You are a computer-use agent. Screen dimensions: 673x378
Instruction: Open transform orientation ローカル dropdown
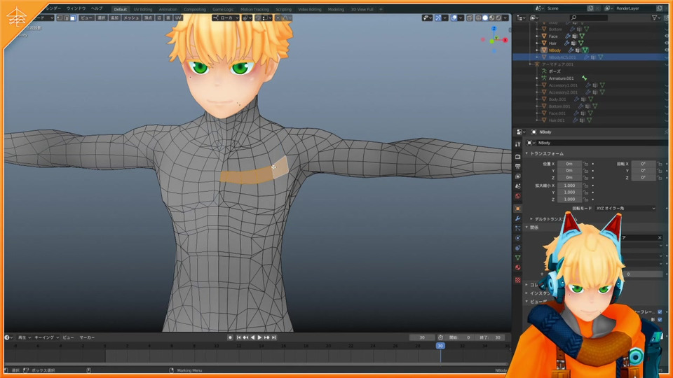(x=226, y=18)
